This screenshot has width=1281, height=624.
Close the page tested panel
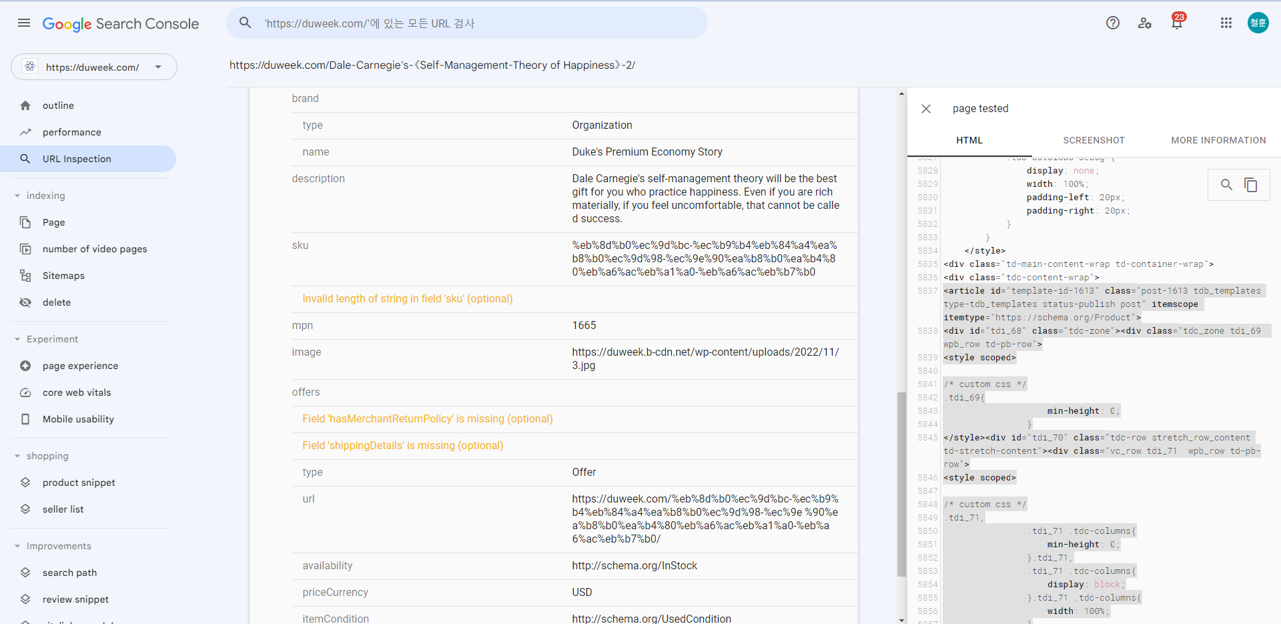pyautogui.click(x=926, y=109)
